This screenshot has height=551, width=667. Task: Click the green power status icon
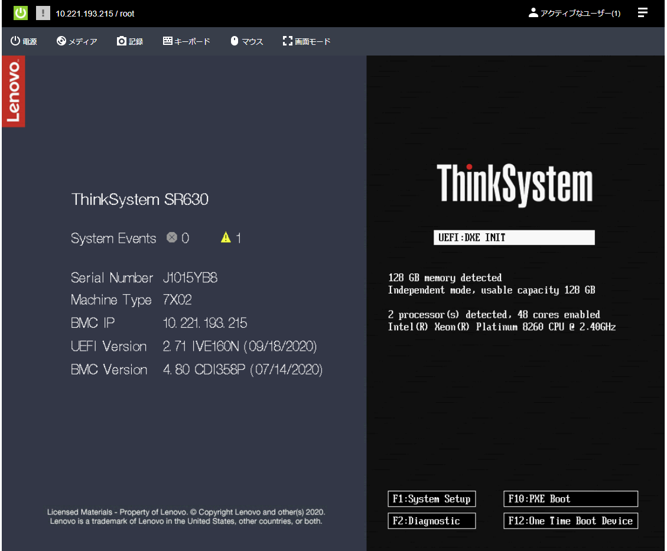point(21,13)
